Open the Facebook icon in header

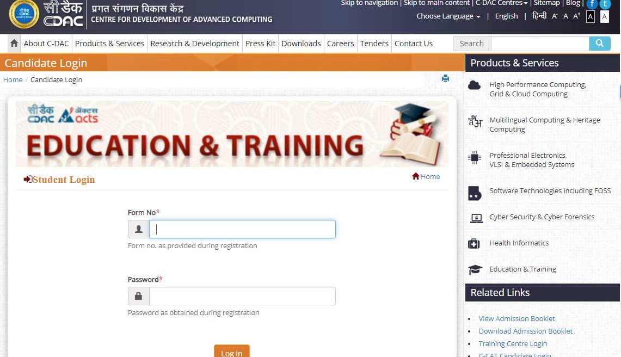592,4
